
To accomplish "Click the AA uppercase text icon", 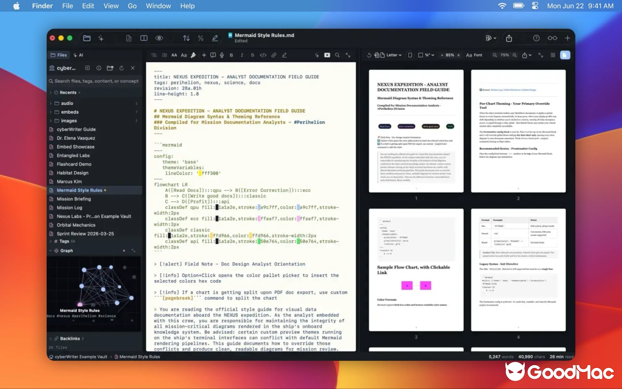I will [x=174, y=55].
